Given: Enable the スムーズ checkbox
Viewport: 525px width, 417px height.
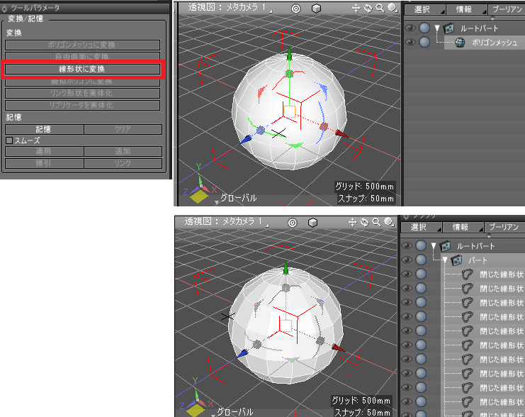Looking at the screenshot, I should point(9,140).
